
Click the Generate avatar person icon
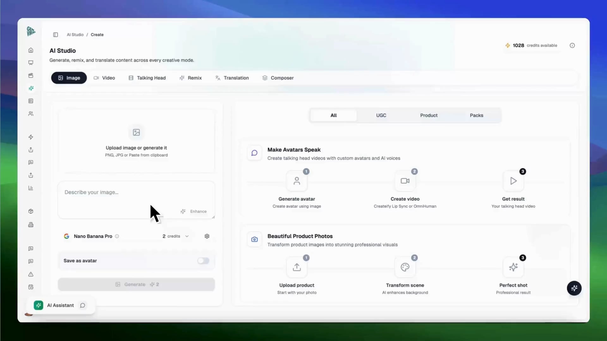(x=297, y=181)
